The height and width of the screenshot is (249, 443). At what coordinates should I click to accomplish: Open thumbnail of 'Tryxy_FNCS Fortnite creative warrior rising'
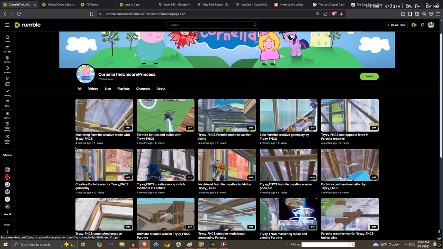[x=227, y=116]
